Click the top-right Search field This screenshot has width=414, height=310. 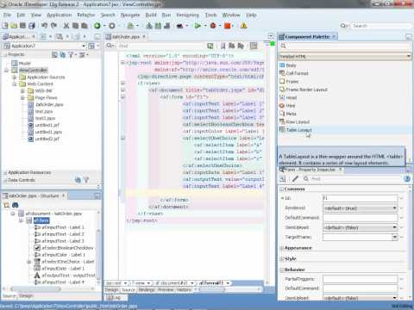380,26
